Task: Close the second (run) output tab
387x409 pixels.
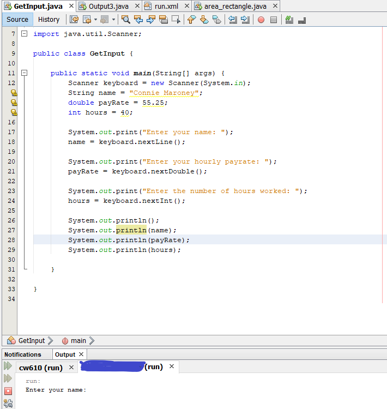Action: click(172, 366)
